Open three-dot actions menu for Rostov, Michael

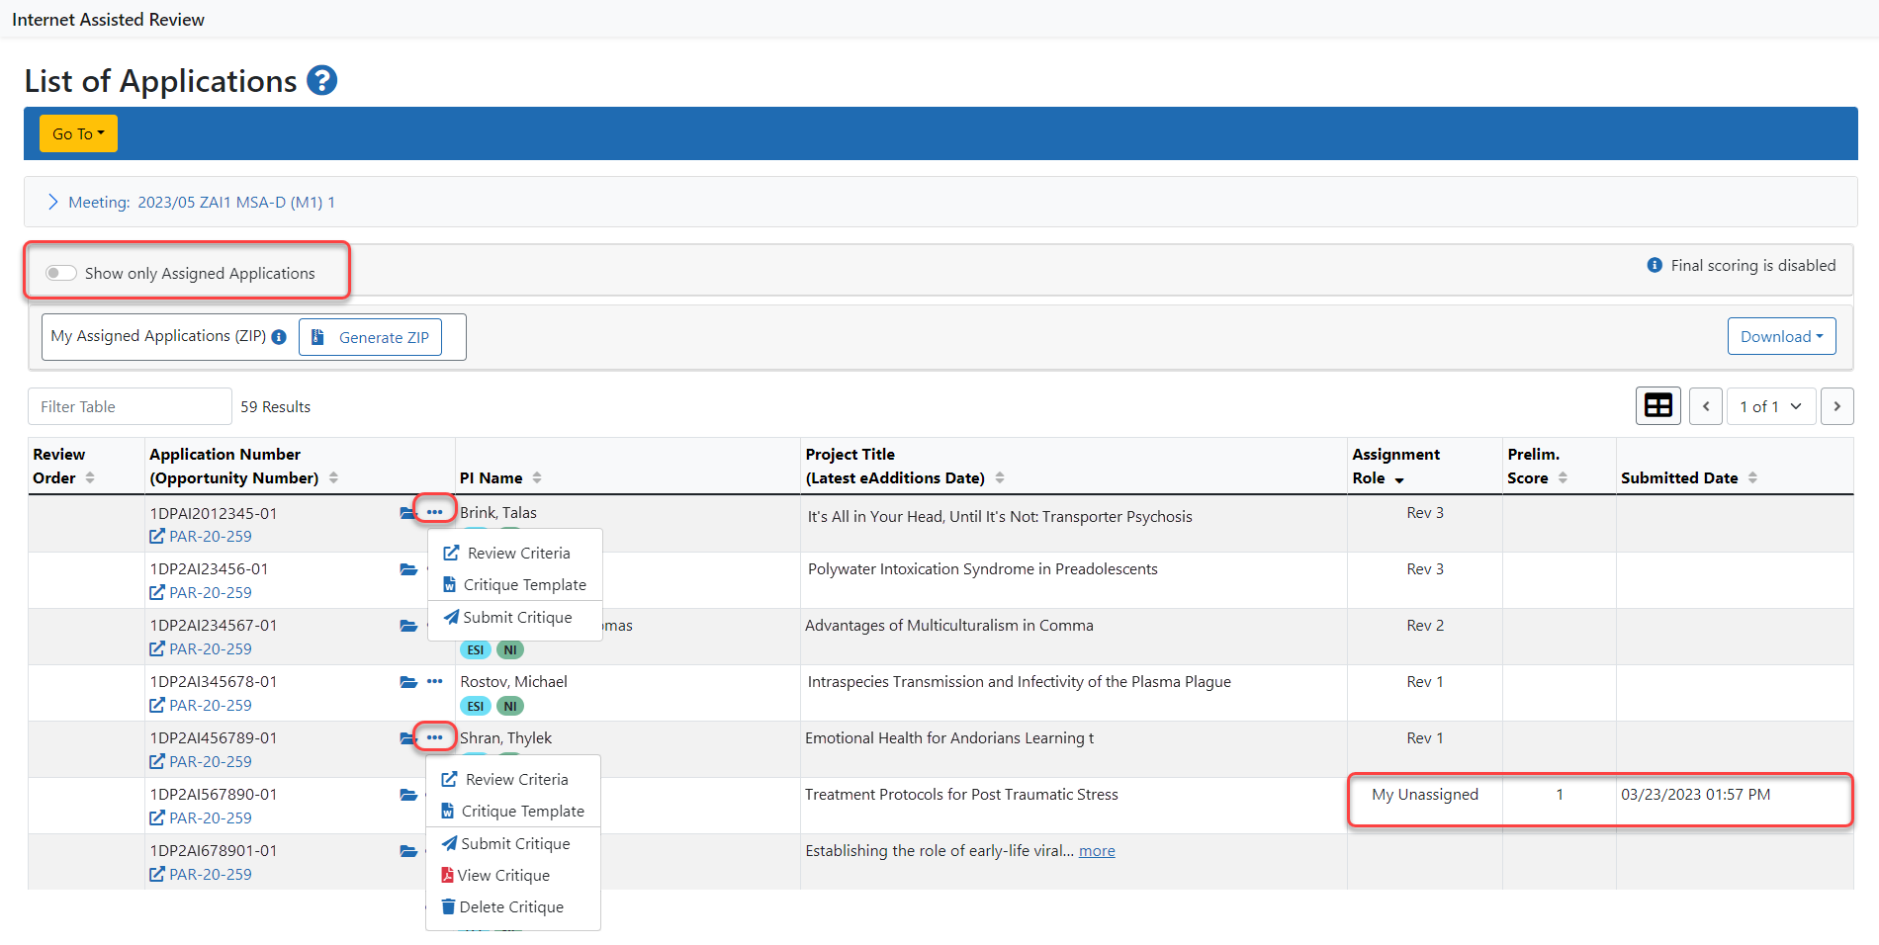coord(435,681)
